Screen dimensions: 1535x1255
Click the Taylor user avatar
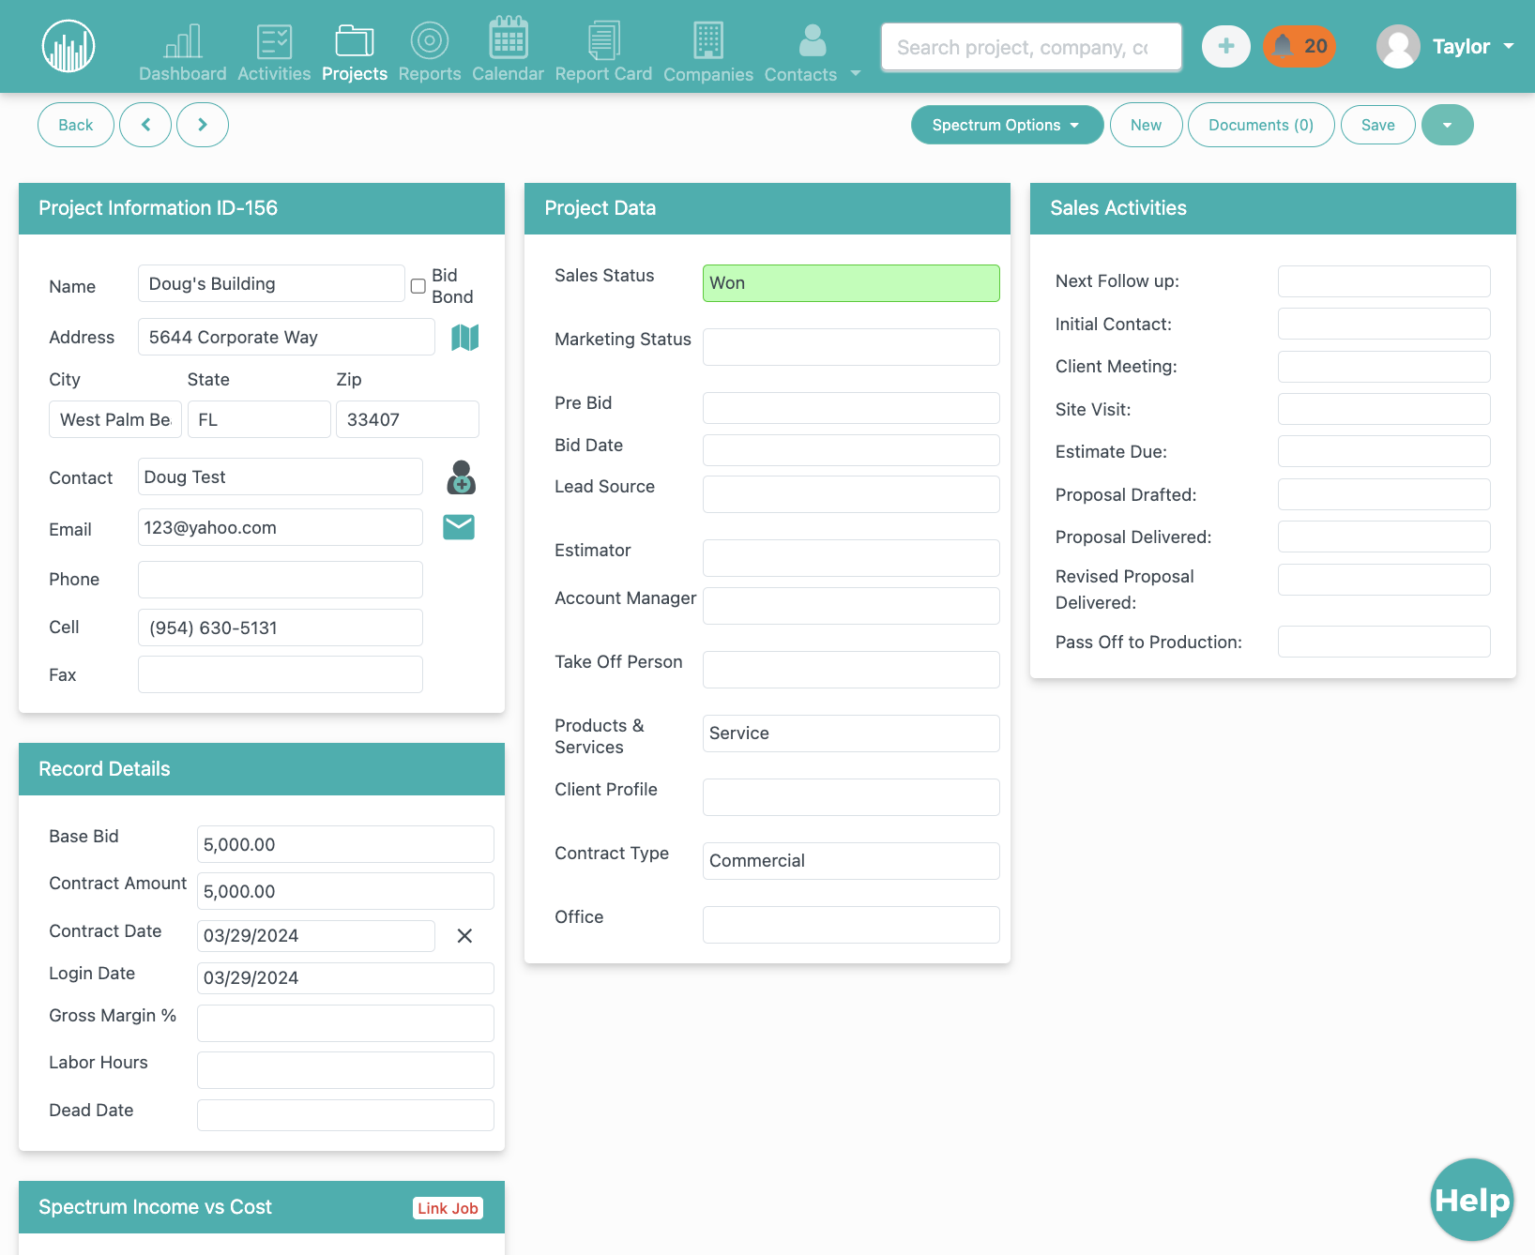(x=1398, y=46)
